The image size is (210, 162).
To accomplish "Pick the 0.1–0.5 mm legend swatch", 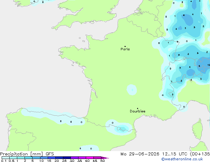I will tap(6, 158).
